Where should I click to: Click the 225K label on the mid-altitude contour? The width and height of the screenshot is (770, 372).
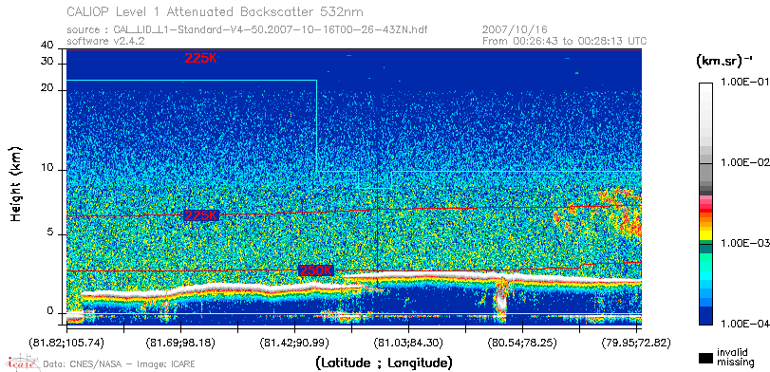(x=201, y=215)
